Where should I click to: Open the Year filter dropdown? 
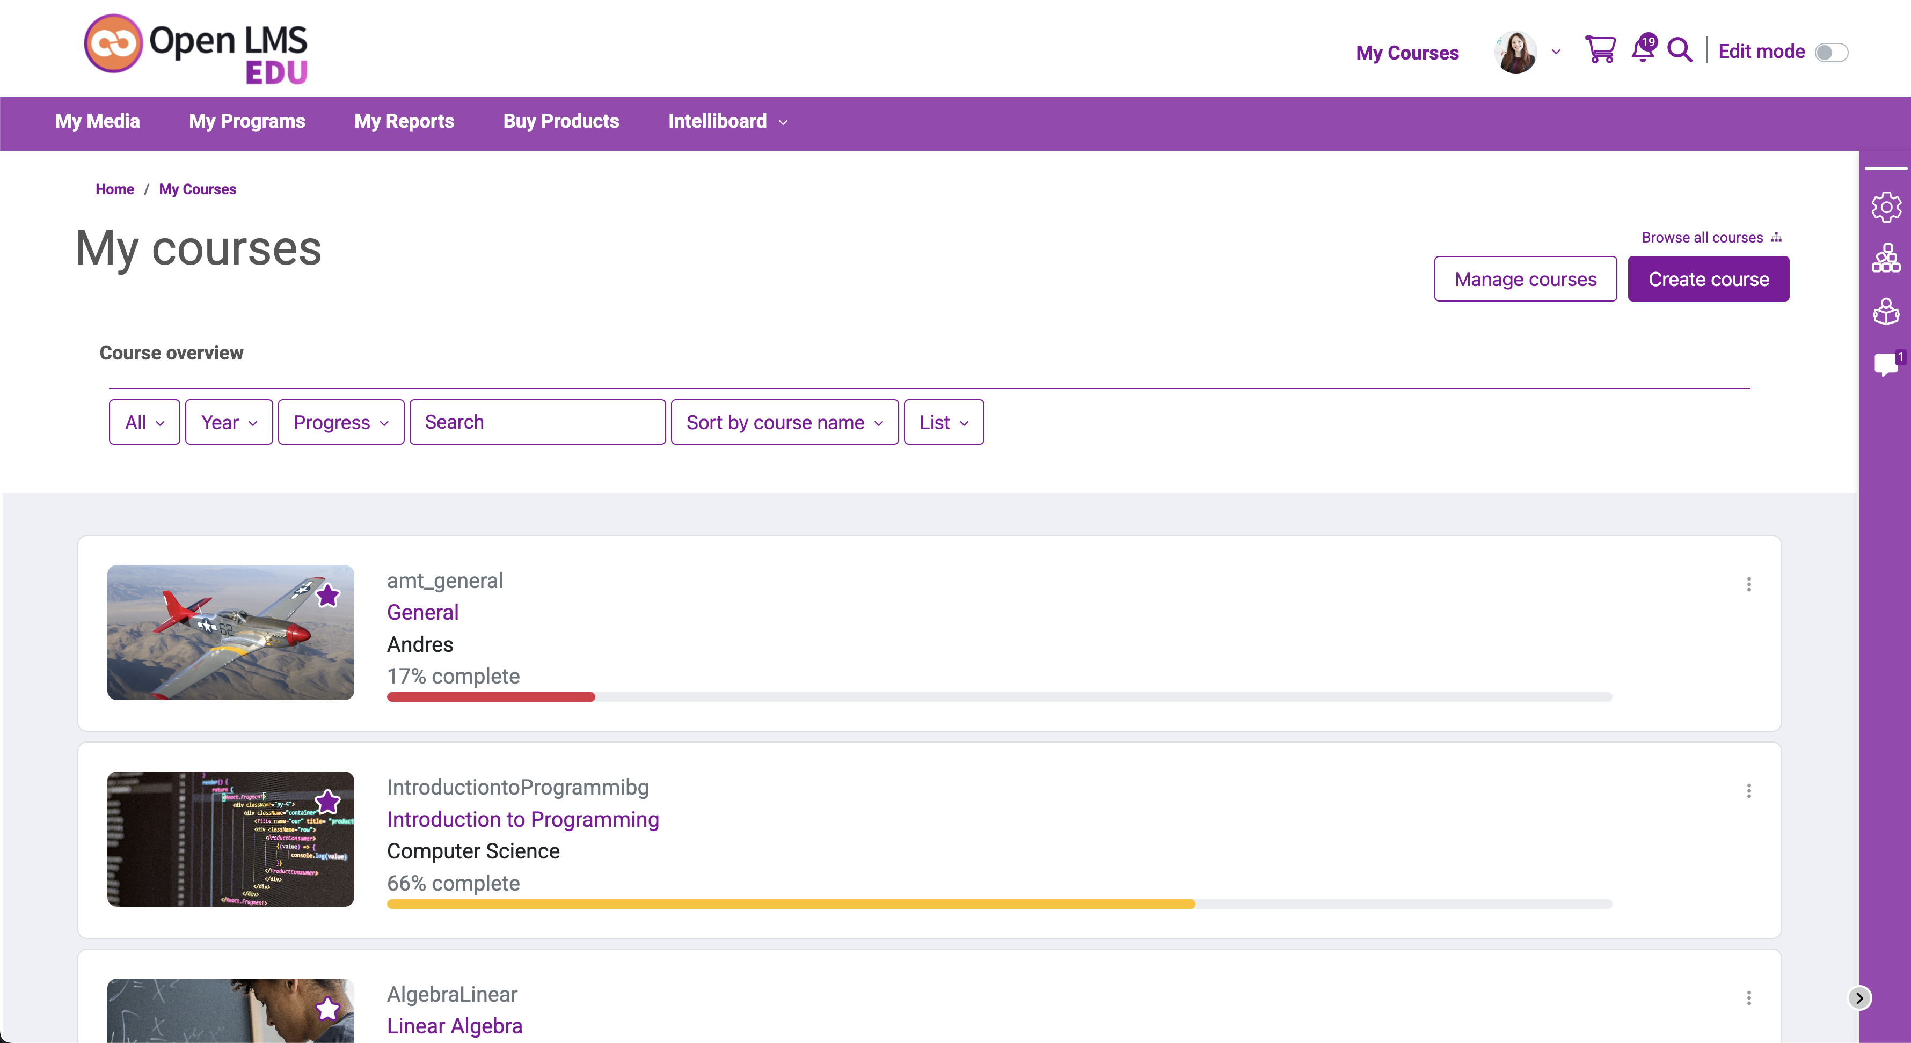click(x=229, y=422)
